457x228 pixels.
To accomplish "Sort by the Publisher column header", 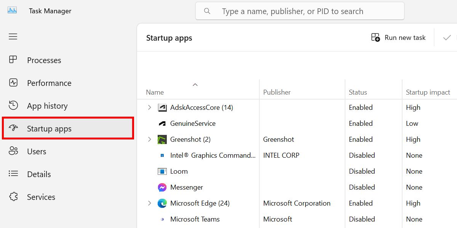I will (276, 92).
